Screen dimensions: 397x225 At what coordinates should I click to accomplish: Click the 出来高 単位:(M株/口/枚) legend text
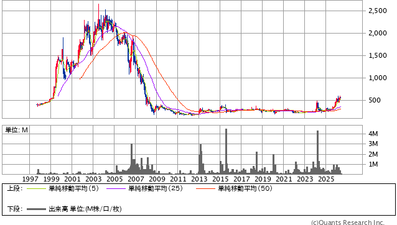[85, 209]
